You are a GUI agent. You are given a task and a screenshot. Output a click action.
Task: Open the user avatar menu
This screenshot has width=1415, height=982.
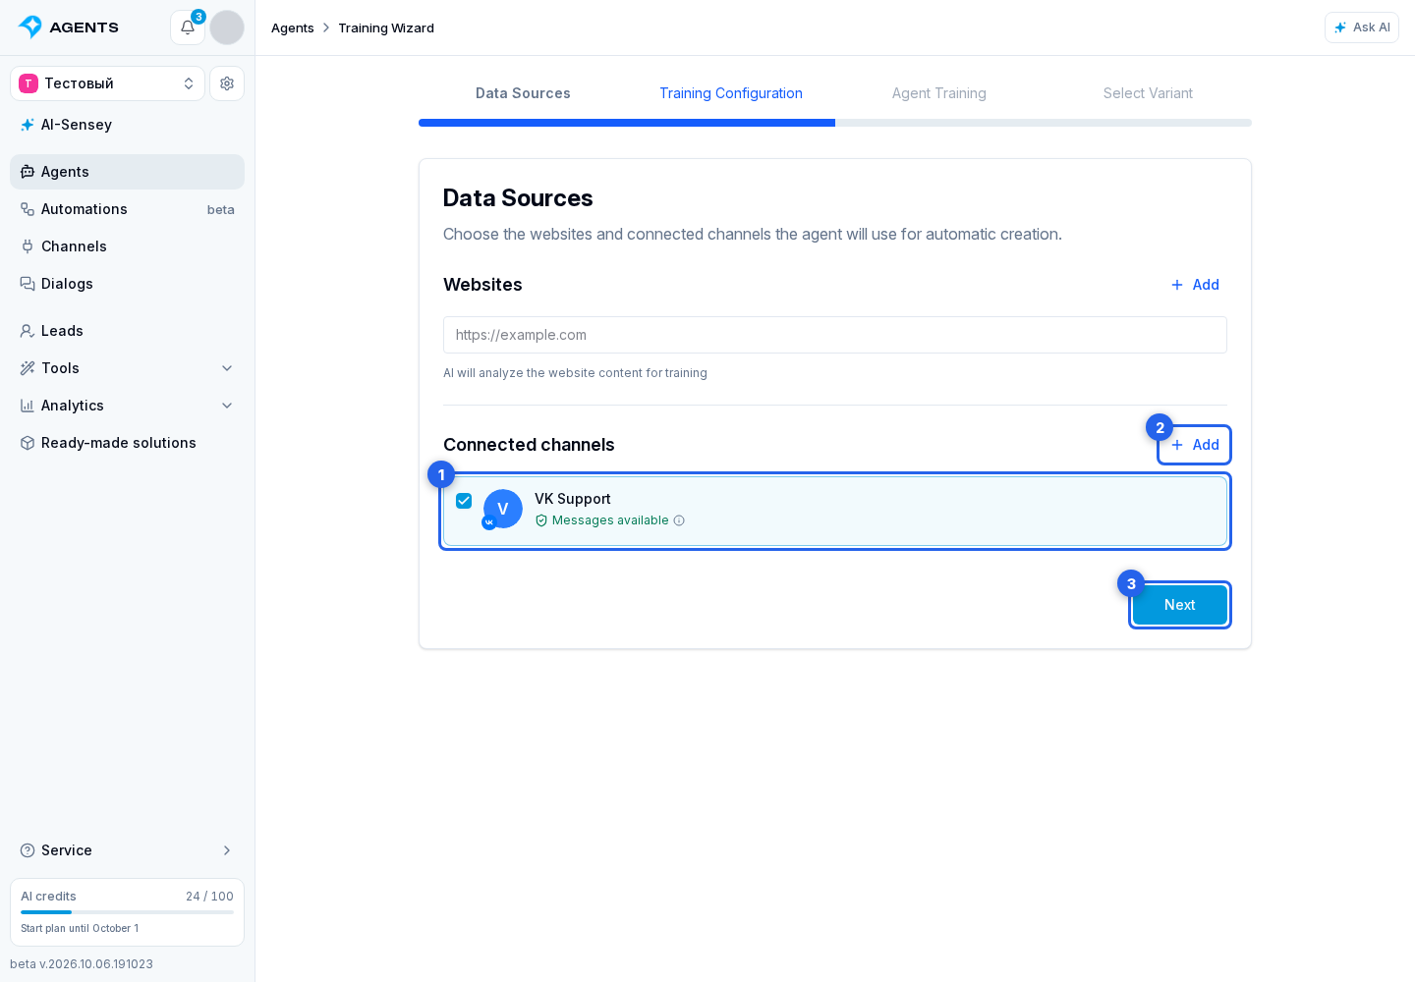[x=227, y=27]
